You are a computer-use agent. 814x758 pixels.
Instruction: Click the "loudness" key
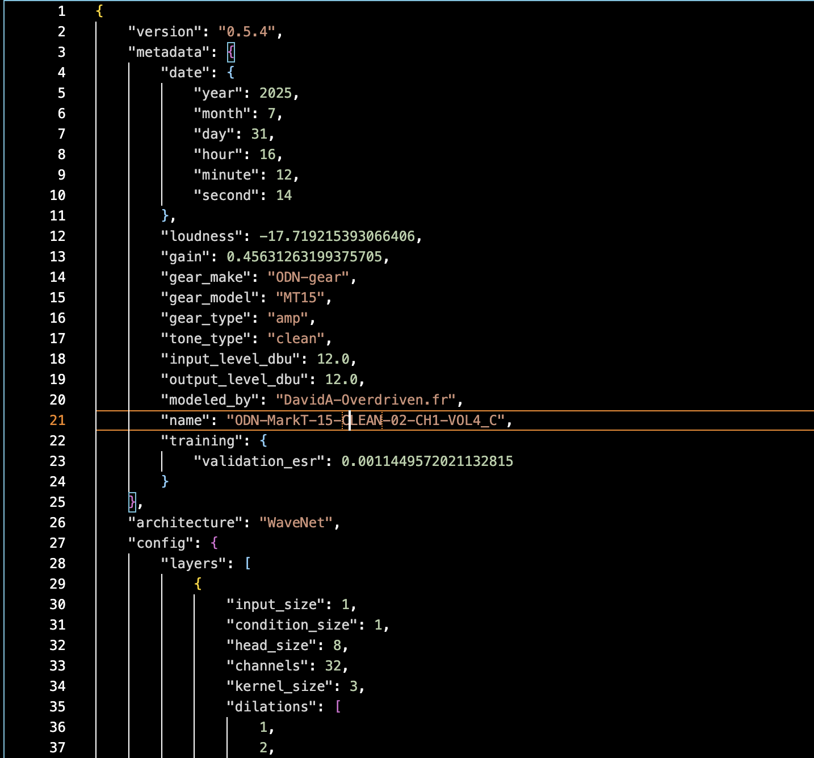pyautogui.click(x=202, y=236)
